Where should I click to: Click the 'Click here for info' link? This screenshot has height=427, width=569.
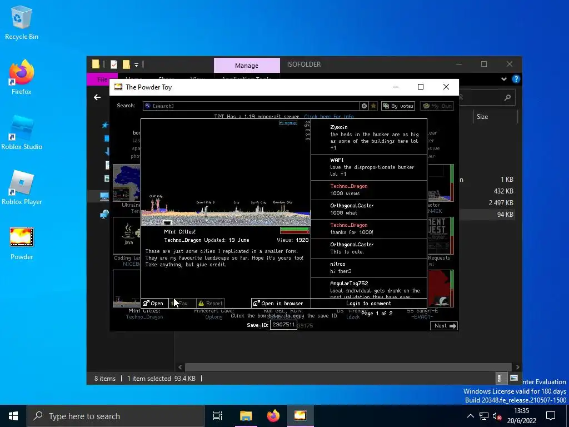[x=329, y=117]
